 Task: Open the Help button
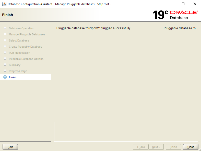pos(10,147)
